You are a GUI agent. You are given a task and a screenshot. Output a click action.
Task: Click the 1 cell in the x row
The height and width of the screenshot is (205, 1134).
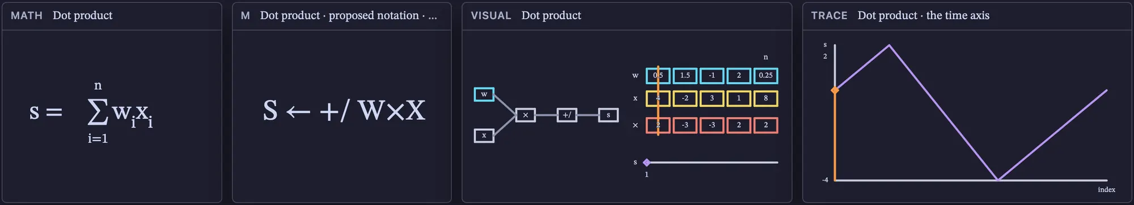739,98
